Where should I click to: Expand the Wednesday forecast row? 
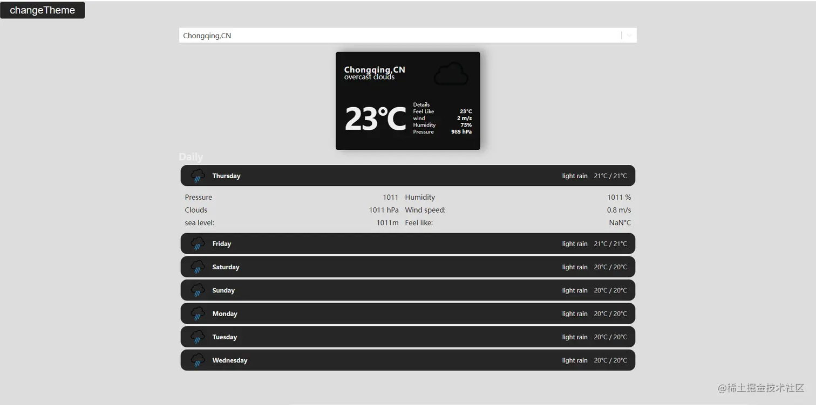[x=408, y=360]
